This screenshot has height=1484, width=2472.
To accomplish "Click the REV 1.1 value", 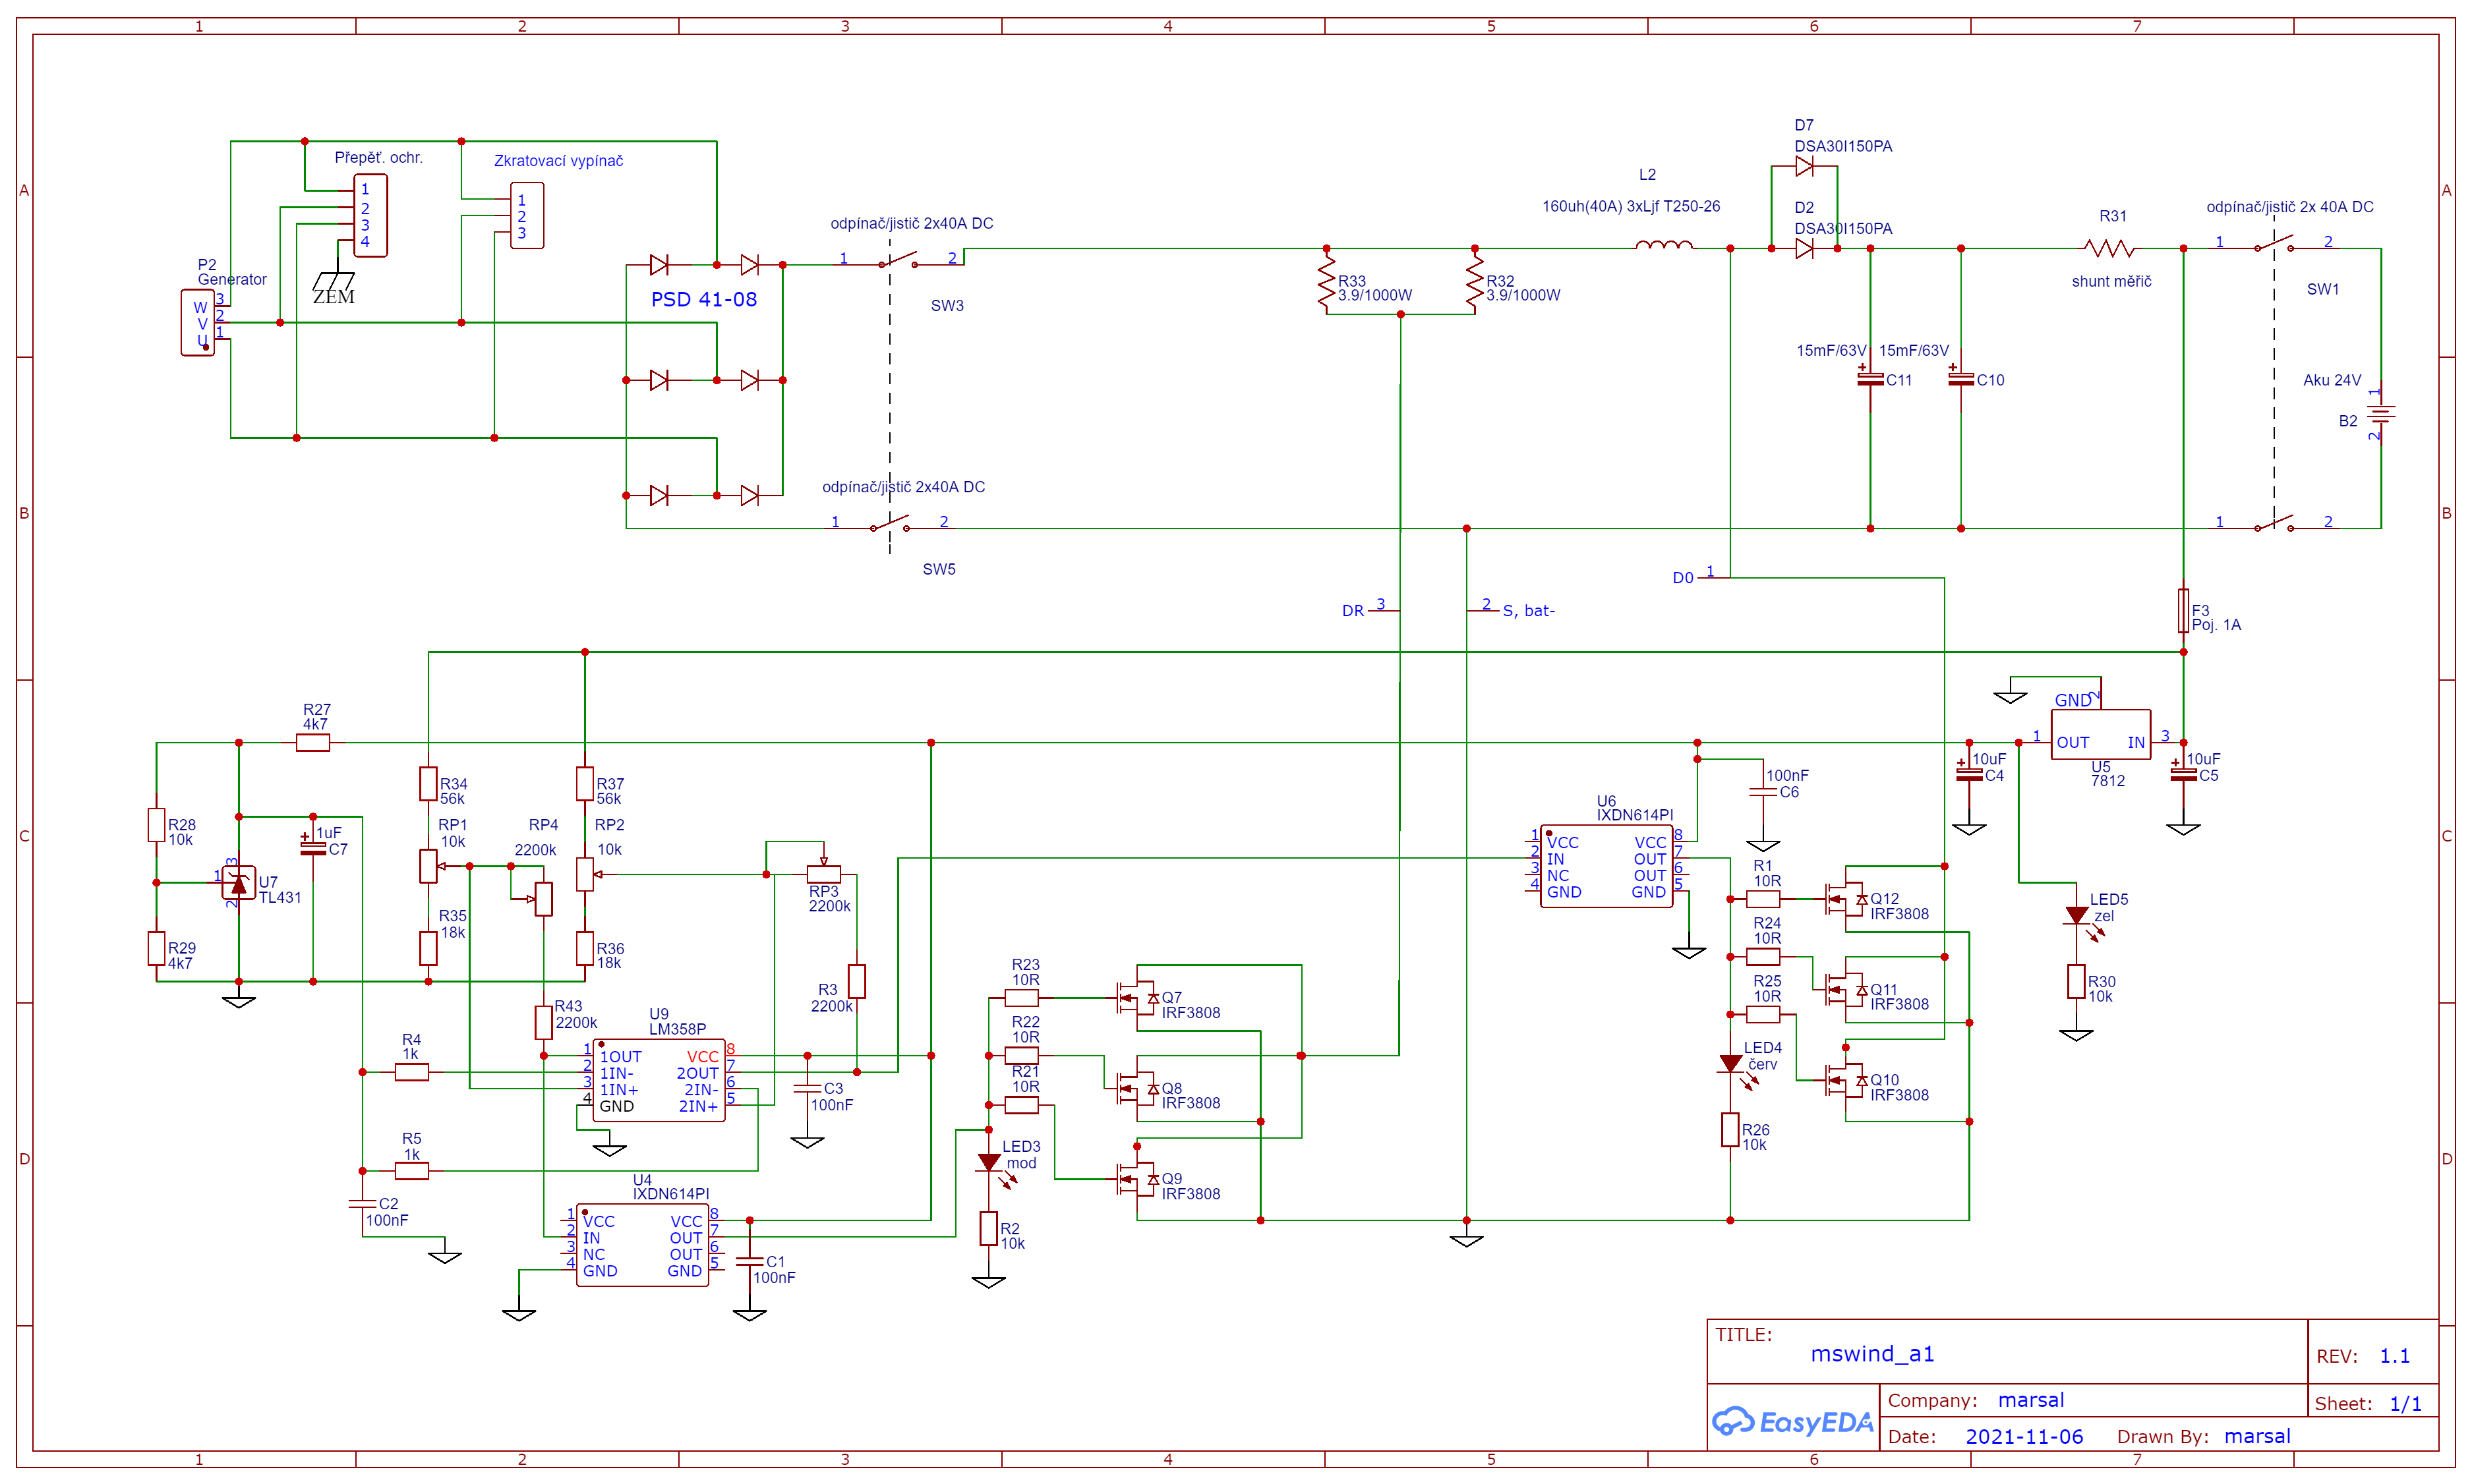I will tap(2395, 1356).
